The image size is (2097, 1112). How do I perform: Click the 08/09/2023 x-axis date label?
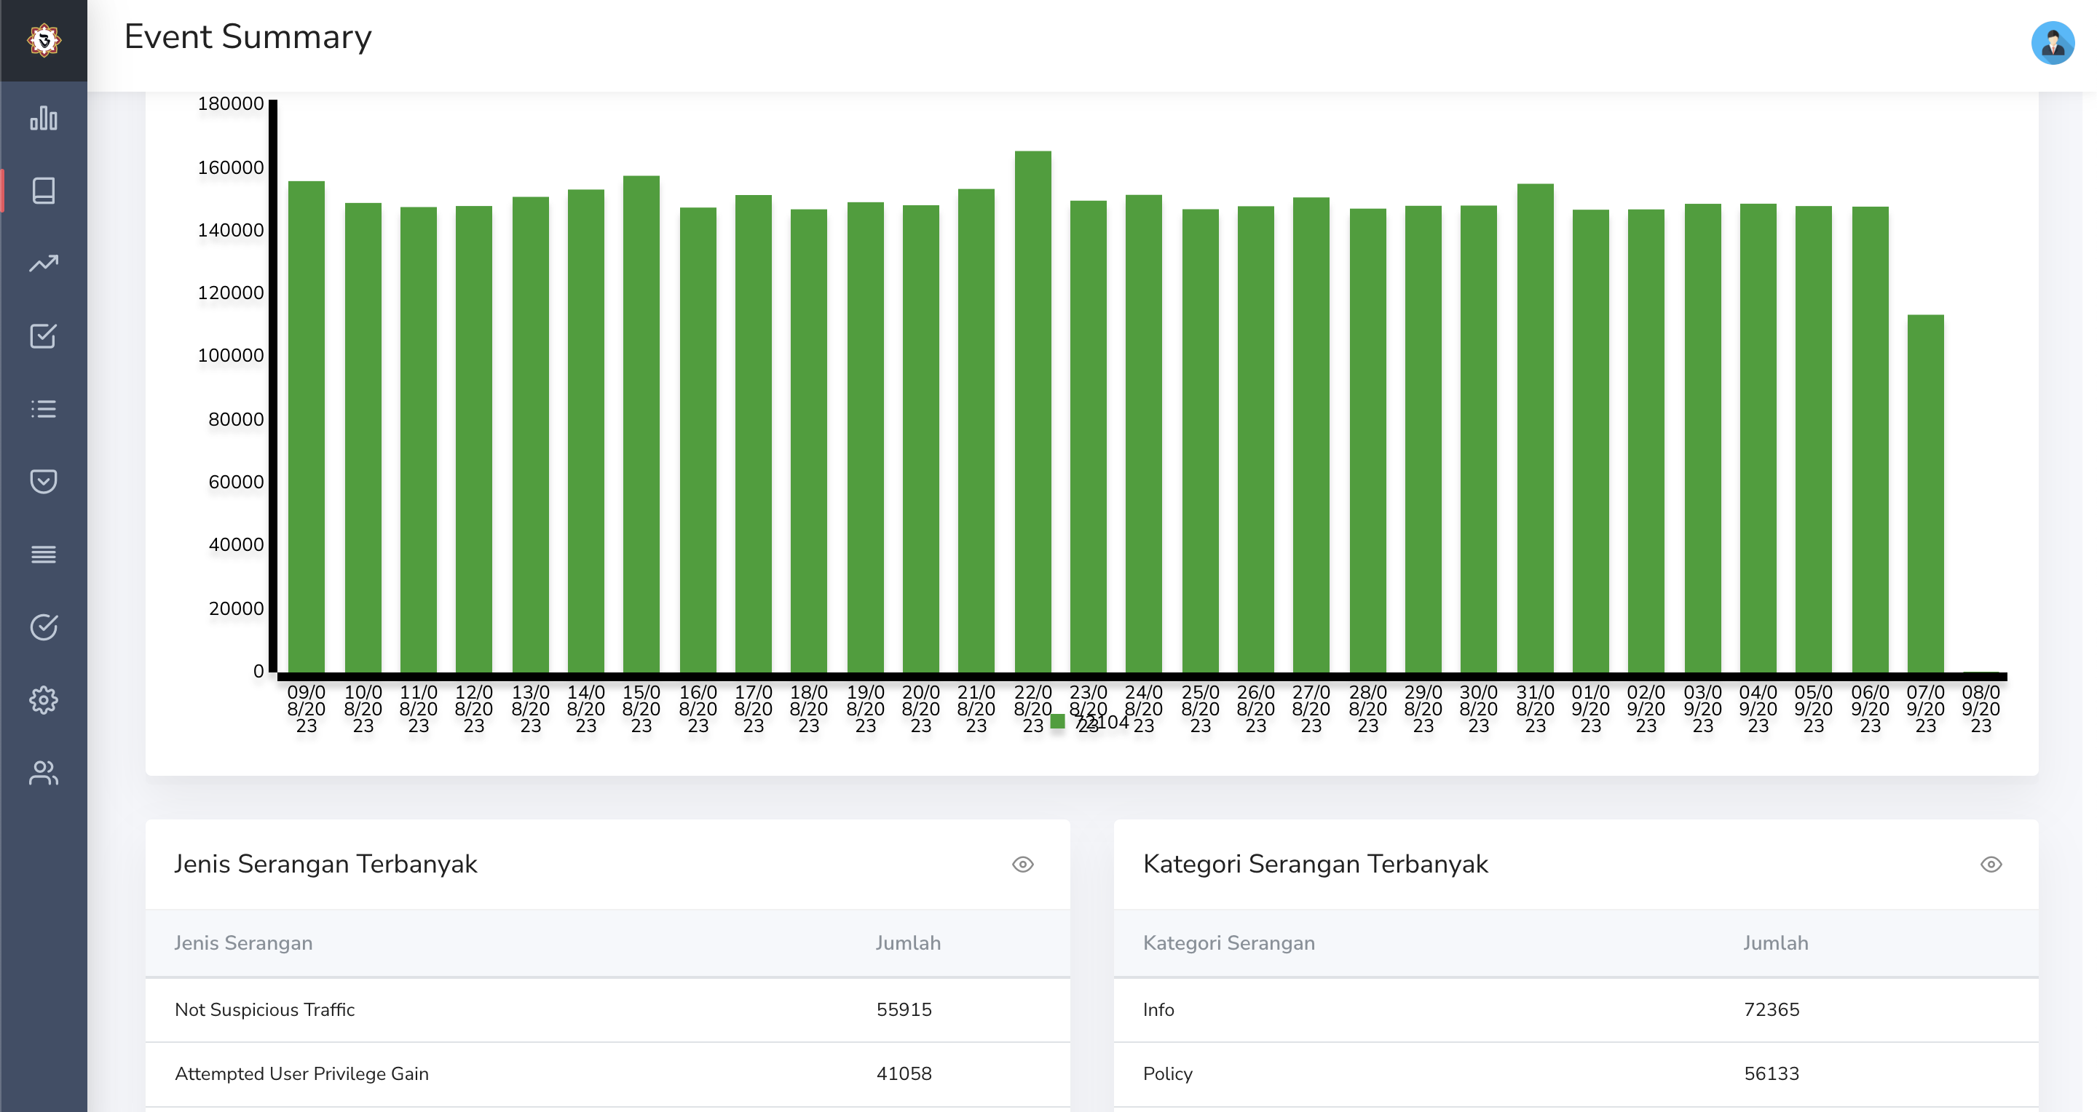point(1980,709)
